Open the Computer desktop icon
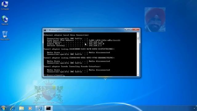 5,5
